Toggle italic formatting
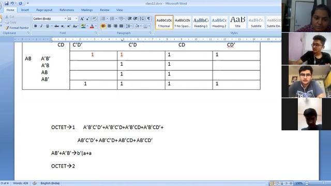 point(41,26)
